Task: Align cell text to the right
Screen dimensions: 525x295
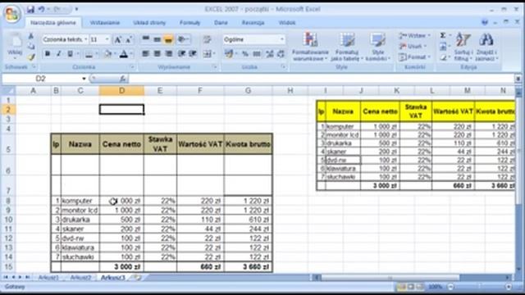Action: click(x=169, y=53)
